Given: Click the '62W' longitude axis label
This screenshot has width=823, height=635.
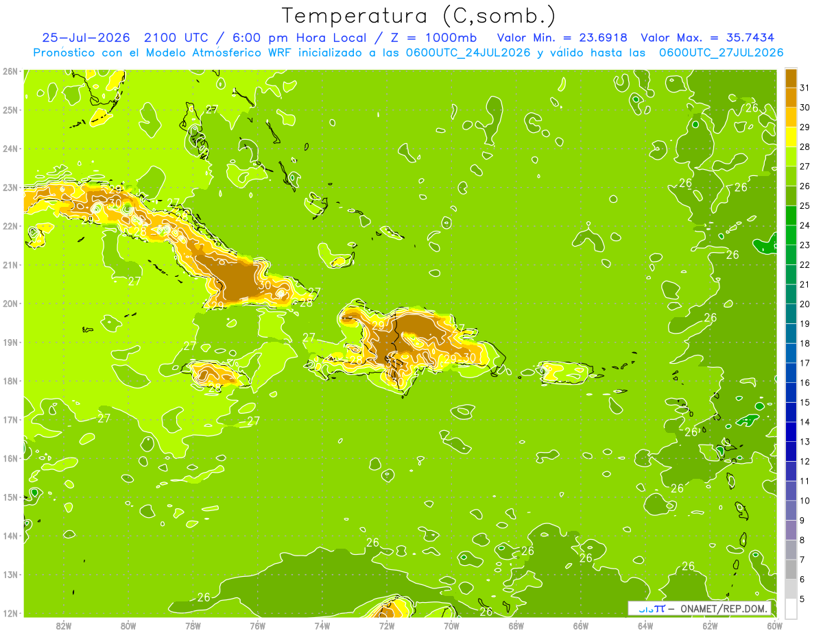Looking at the screenshot, I should tap(710, 625).
